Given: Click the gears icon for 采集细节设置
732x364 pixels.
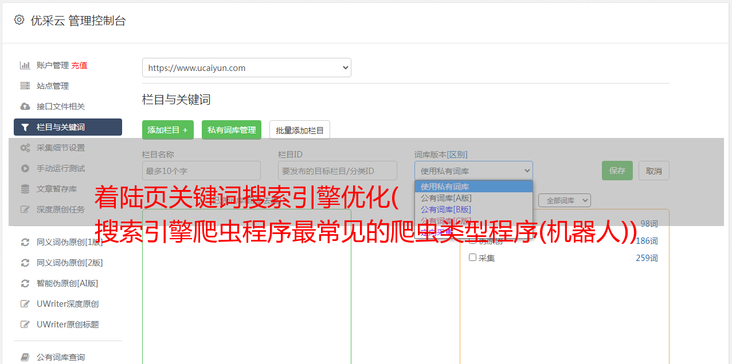Looking at the screenshot, I should (x=25, y=148).
